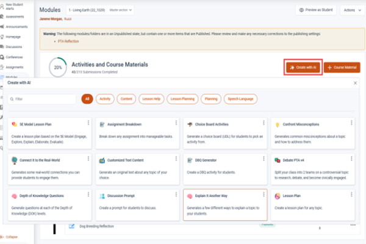Image resolution: width=366 pixels, height=244 pixels.
Task: Click the Collapse sidebar arrow icon
Action: pos(2,237)
